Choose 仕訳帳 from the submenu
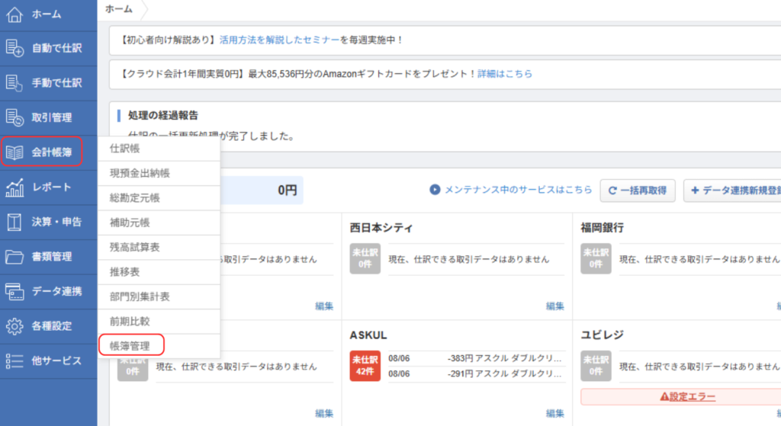Image resolution: width=781 pixels, height=426 pixels. 125,149
